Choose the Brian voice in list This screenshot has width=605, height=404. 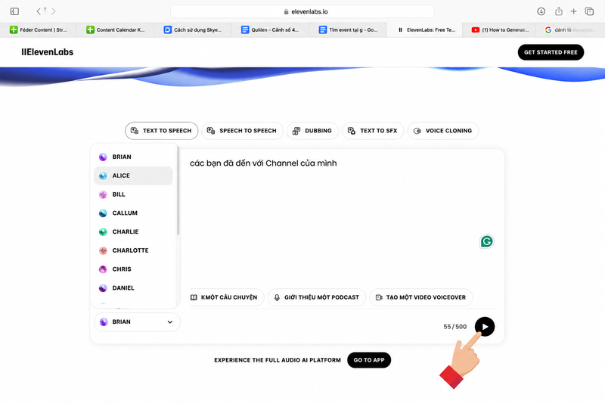[133, 157]
